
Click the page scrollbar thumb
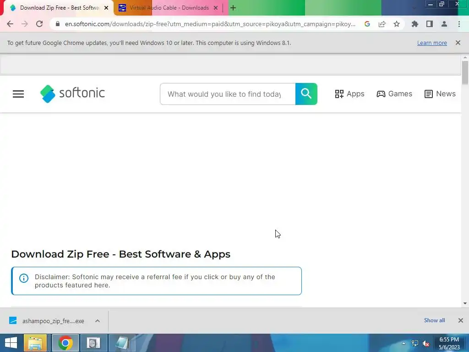(x=465, y=72)
